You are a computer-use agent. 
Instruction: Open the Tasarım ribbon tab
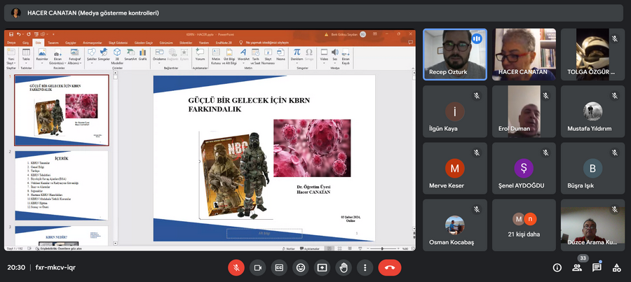53,43
